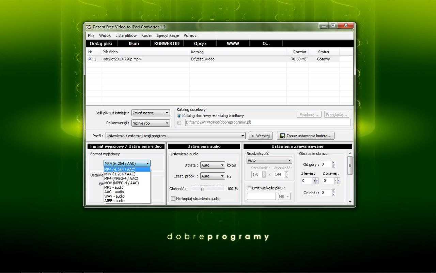The height and width of the screenshot is (273, 436).
Task: Click the O... toolbar button
Action: coord(266,44)
